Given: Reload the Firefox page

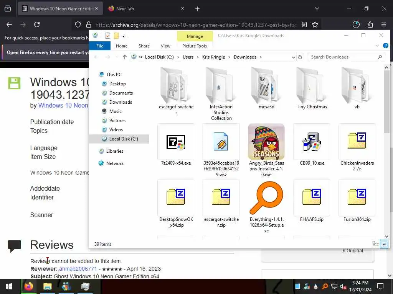Looking at the screenshot, I should (37, 24).
